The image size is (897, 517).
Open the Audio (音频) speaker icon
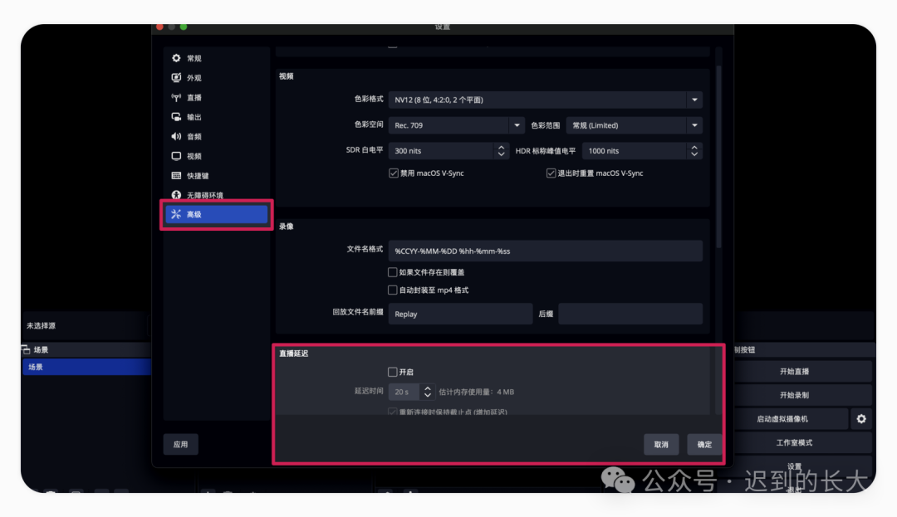pyautogui.click(x=176, y=137)
